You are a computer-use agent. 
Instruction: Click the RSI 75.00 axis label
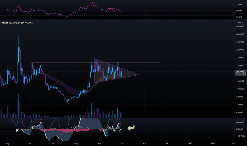239,5
